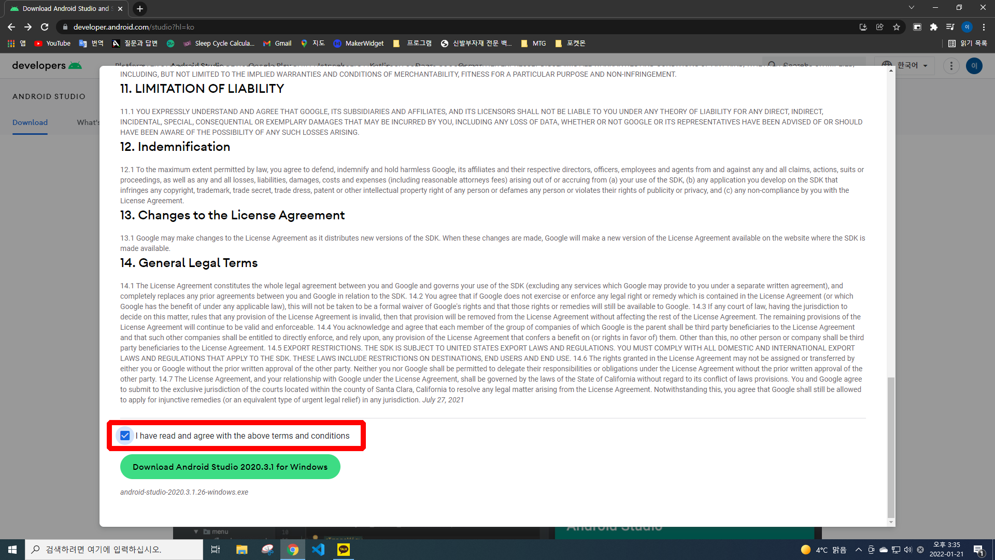
Task: Reload the current page
Action: (45, 27)
